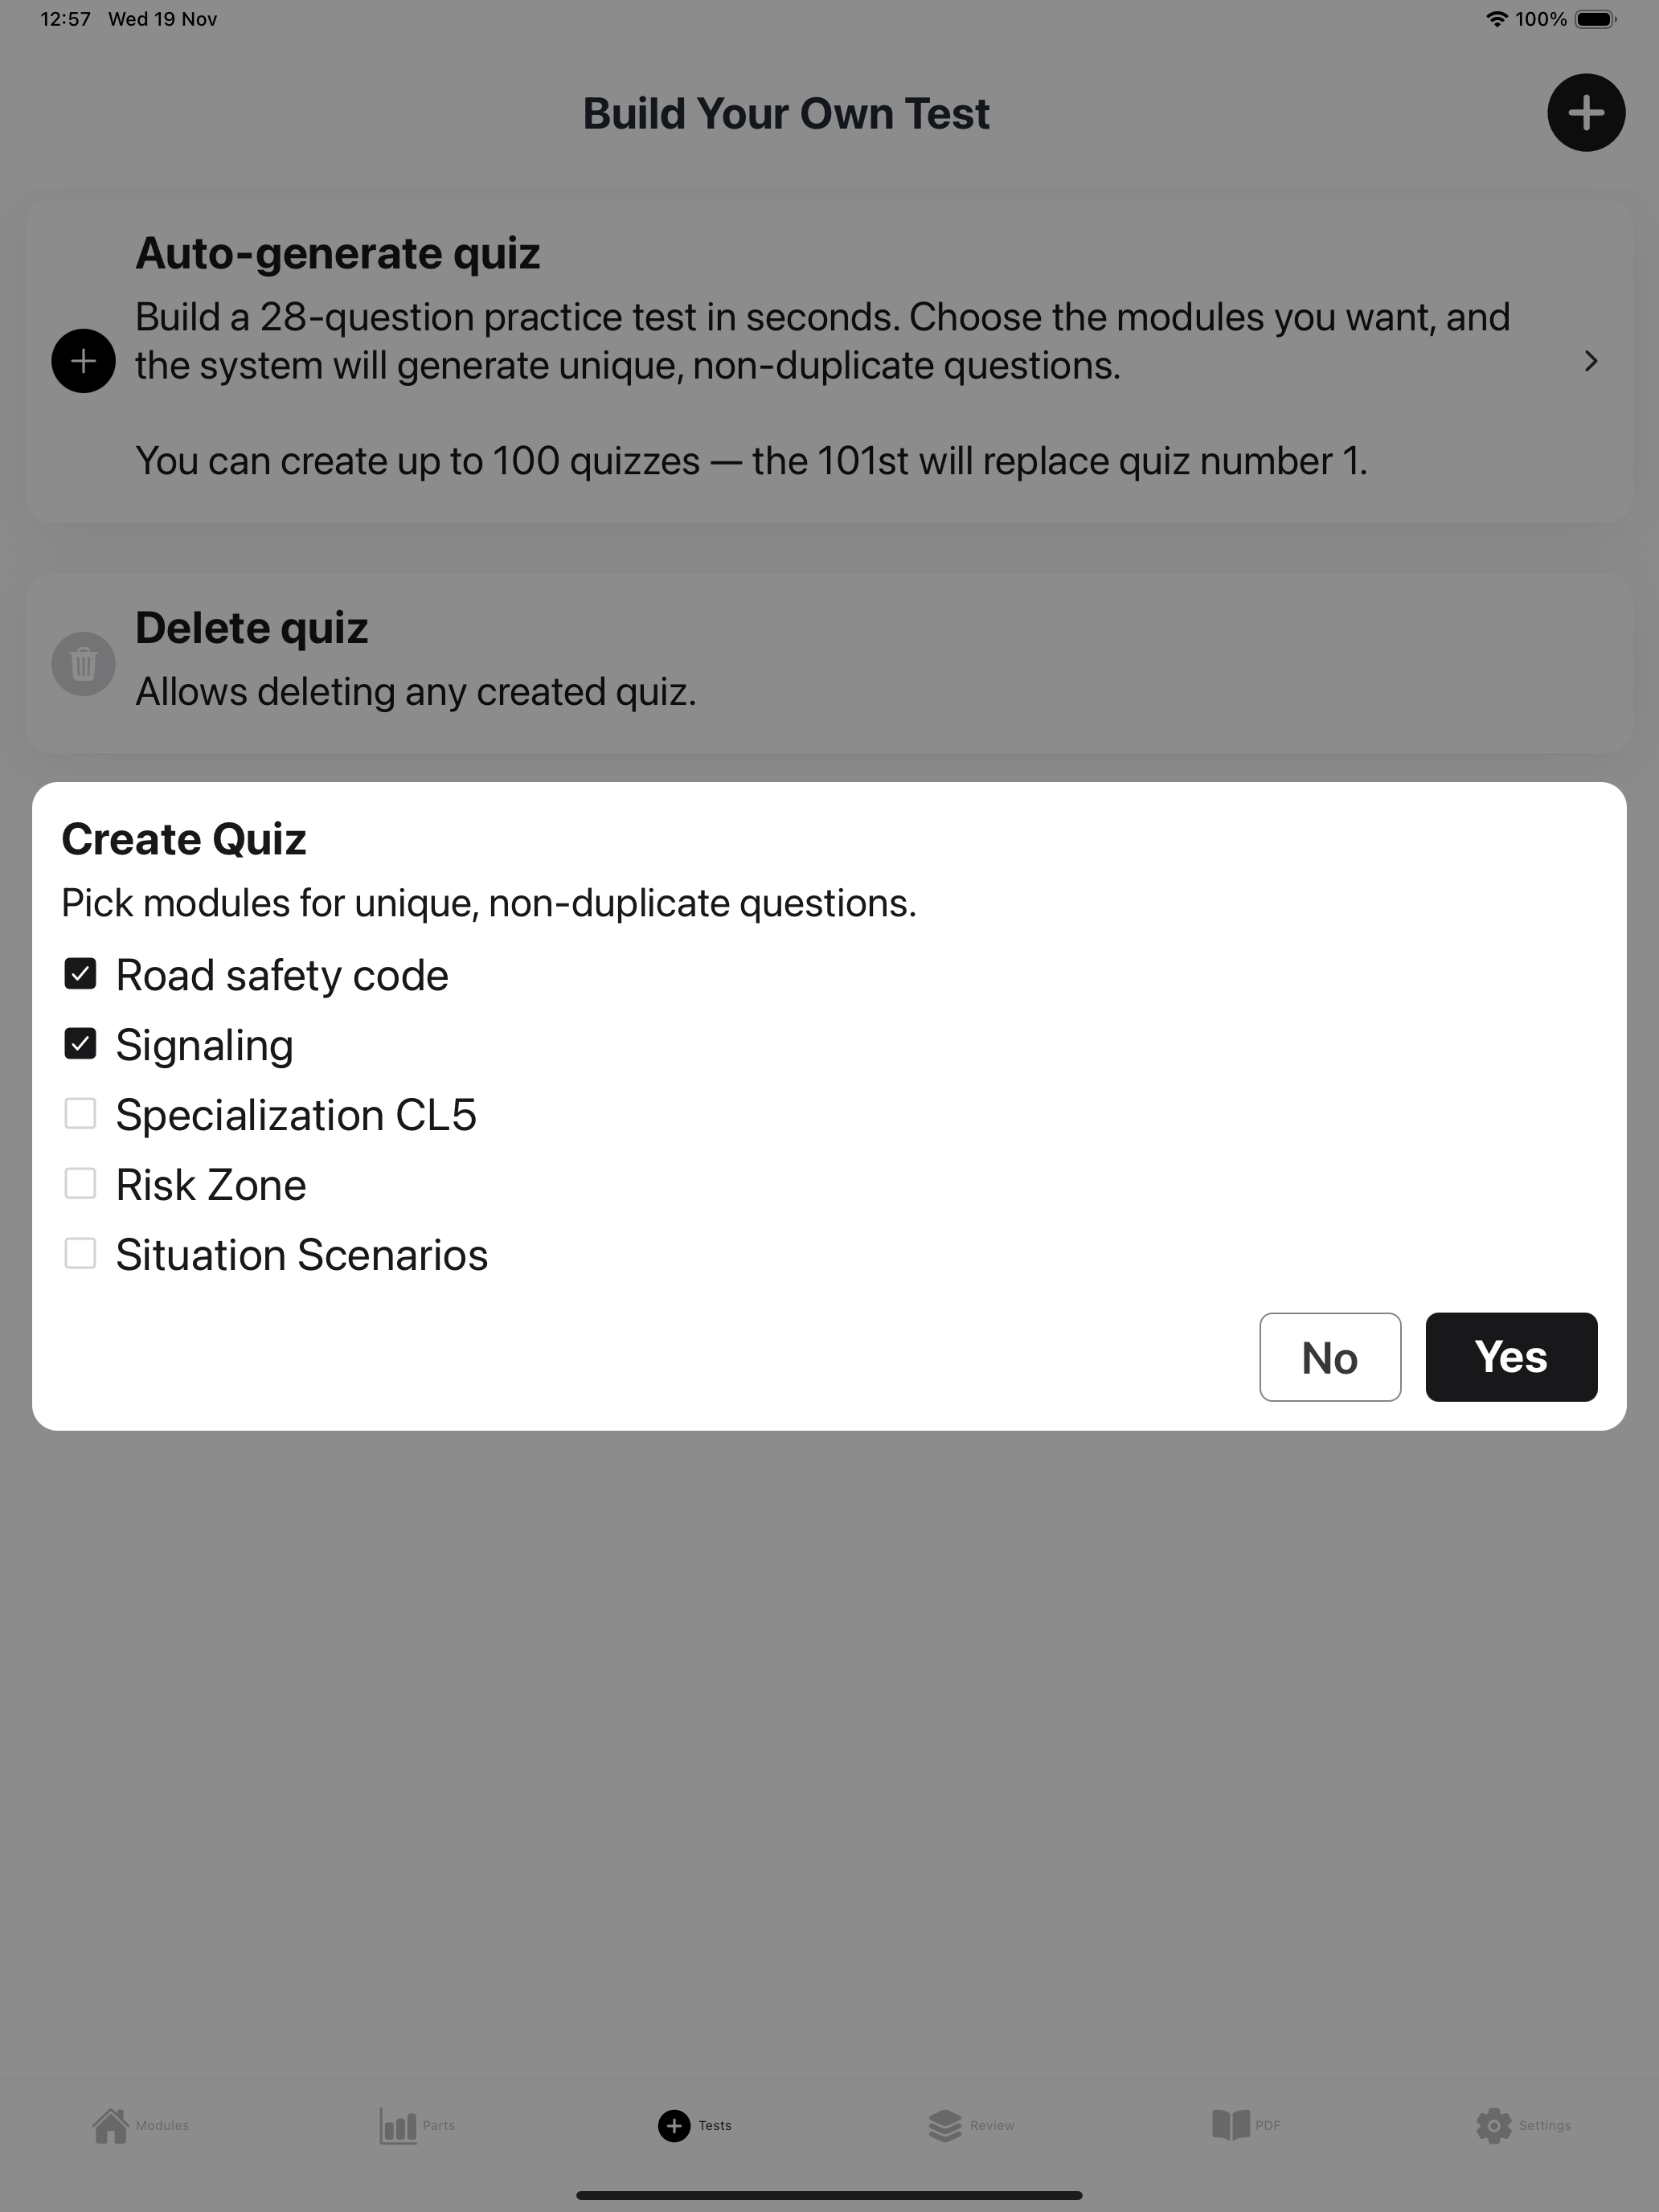Tap the plus circle beside Auto-generate quiz

click(x=83, y=363)
